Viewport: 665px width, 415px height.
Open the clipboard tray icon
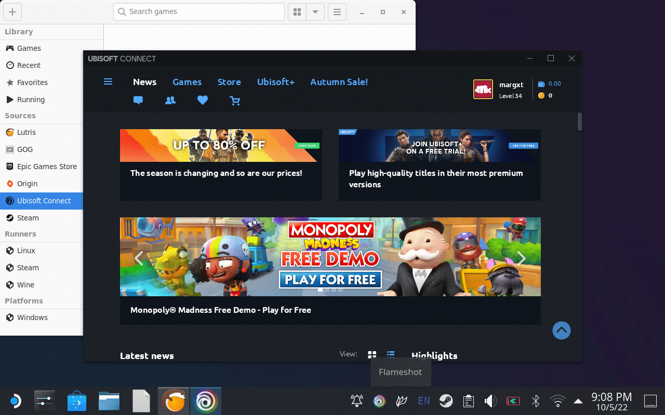[468, 401]
